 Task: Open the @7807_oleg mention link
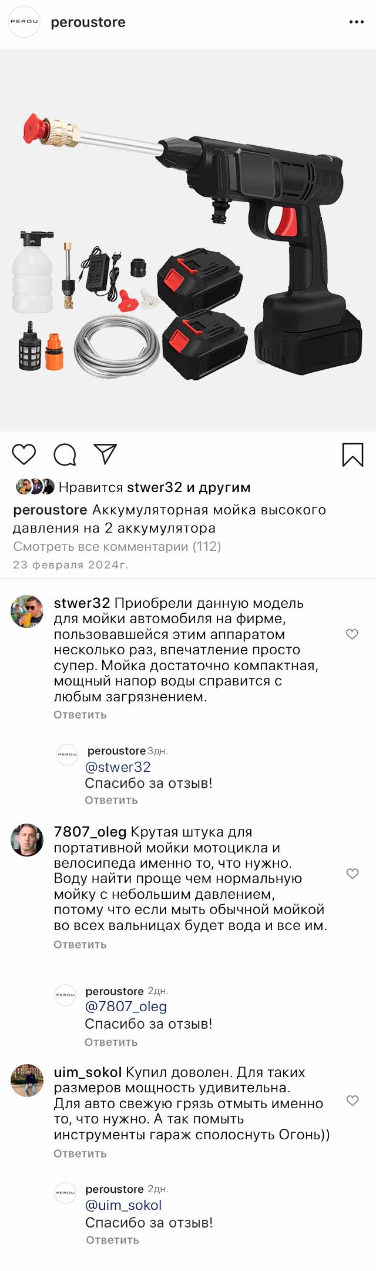coord(126,1006)
